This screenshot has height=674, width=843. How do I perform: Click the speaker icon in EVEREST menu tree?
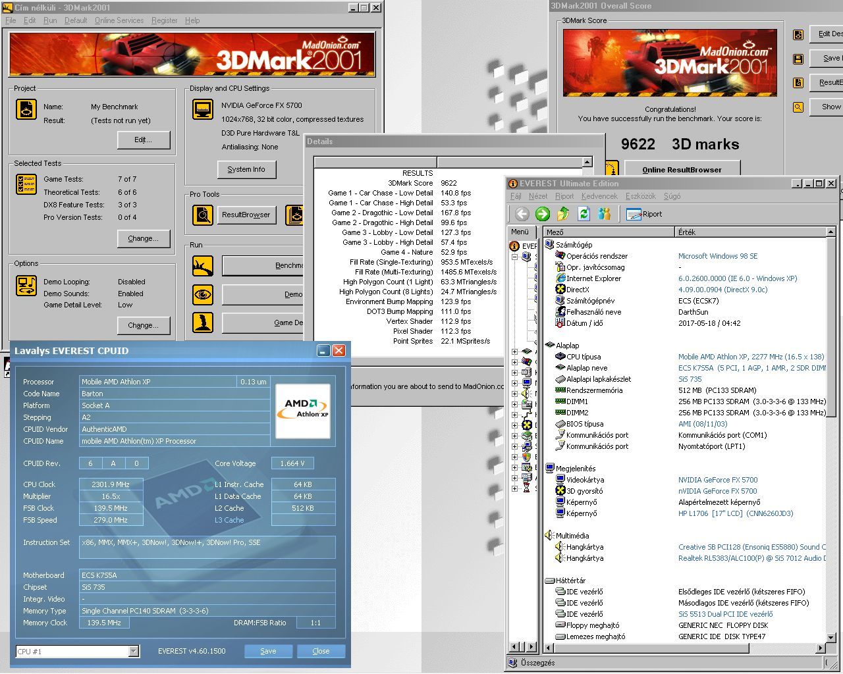click(527, 394)
